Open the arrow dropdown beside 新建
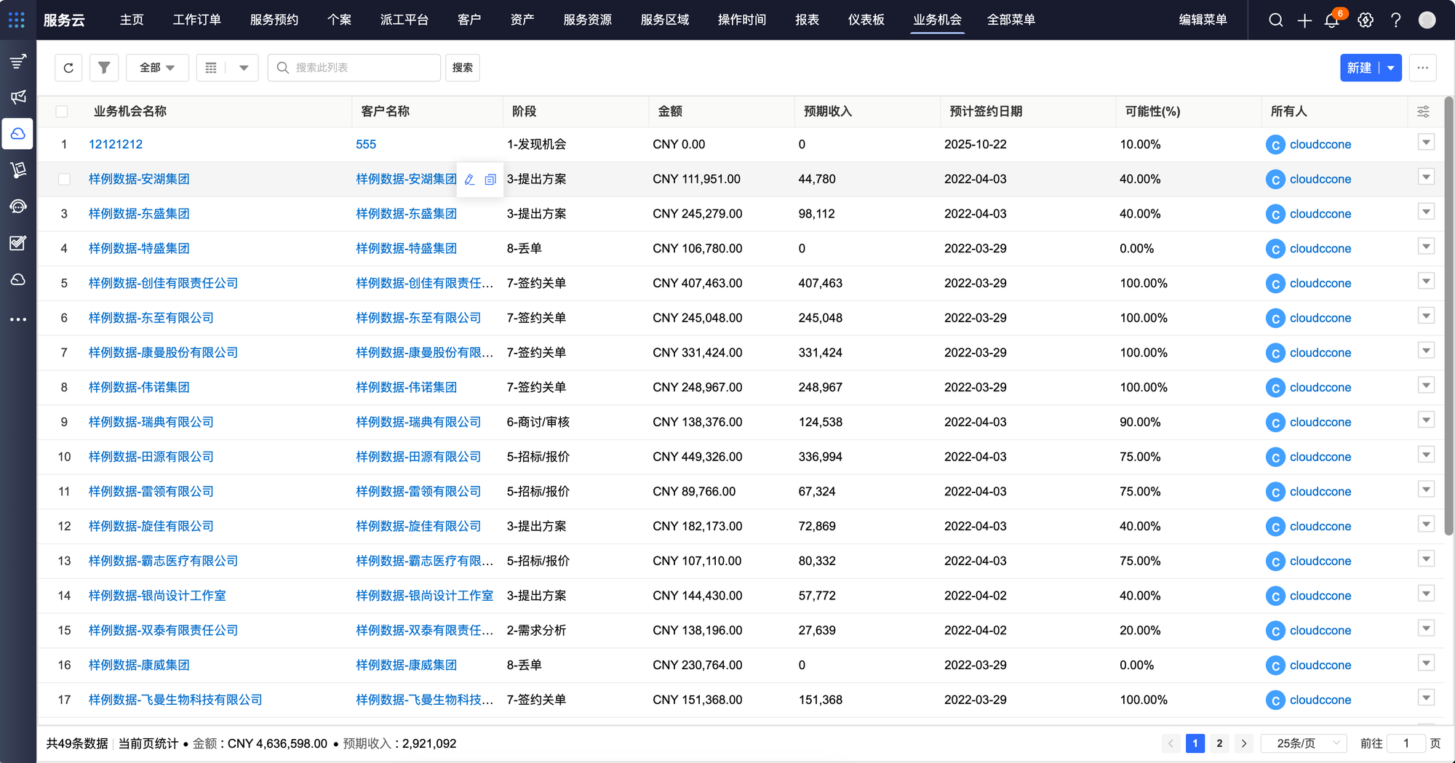The image size is (1455, 763). 1391,68
